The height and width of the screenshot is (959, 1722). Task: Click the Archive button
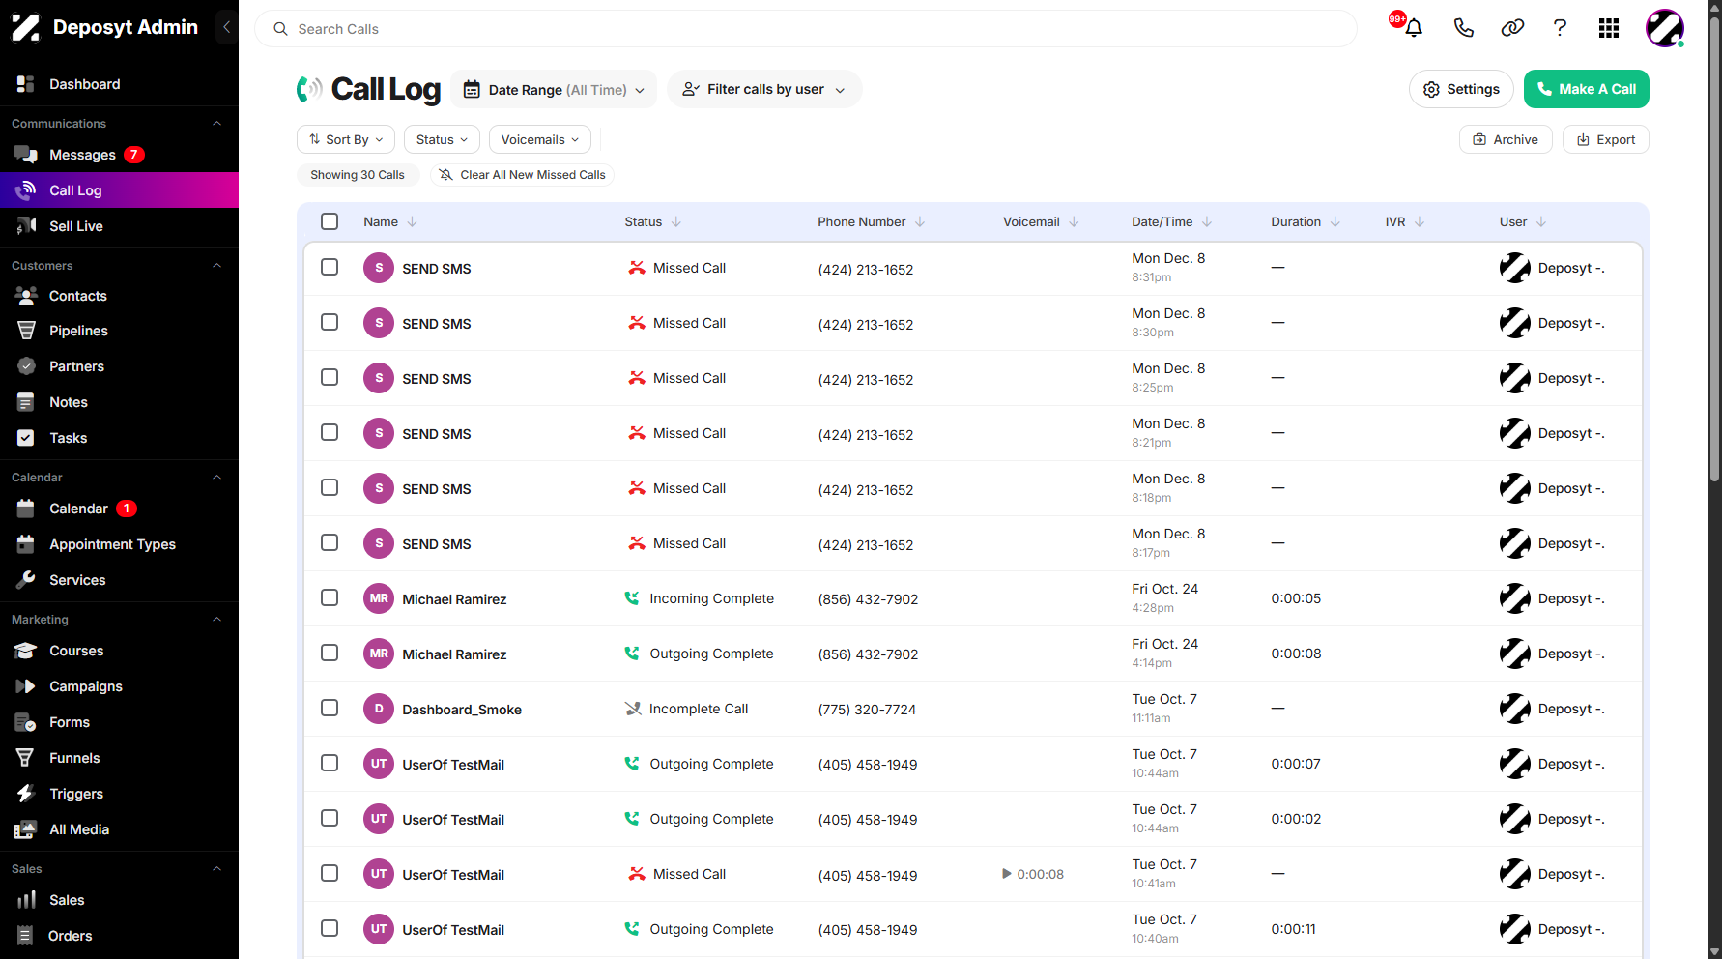[1506, 139]
